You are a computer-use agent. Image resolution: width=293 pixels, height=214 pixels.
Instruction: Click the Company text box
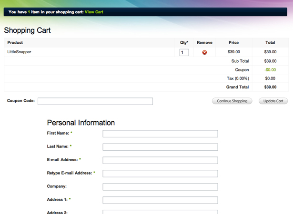pyautogui.click(x=160, y=187)
